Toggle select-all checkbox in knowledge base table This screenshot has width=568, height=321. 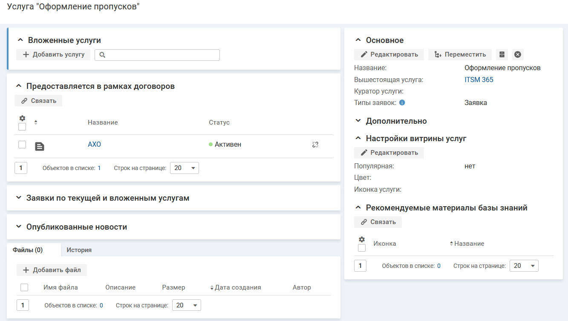coord(362,248)
